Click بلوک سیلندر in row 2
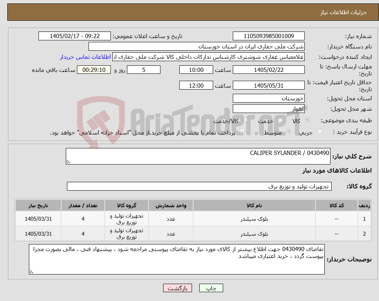 (x=254, y=234)
